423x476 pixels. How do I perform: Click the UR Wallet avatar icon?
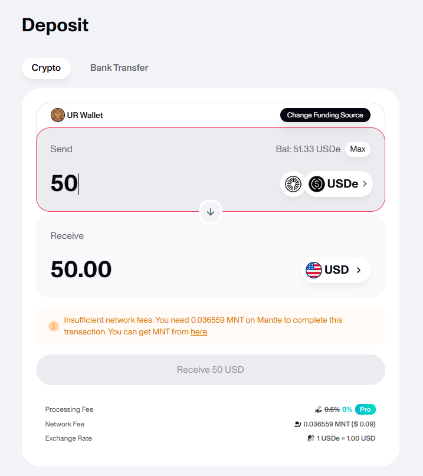pyautogui.click(x=57, y=115)
